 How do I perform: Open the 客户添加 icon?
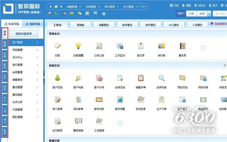(58, 78)
